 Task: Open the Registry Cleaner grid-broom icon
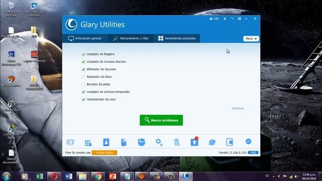tap(89, 142)
